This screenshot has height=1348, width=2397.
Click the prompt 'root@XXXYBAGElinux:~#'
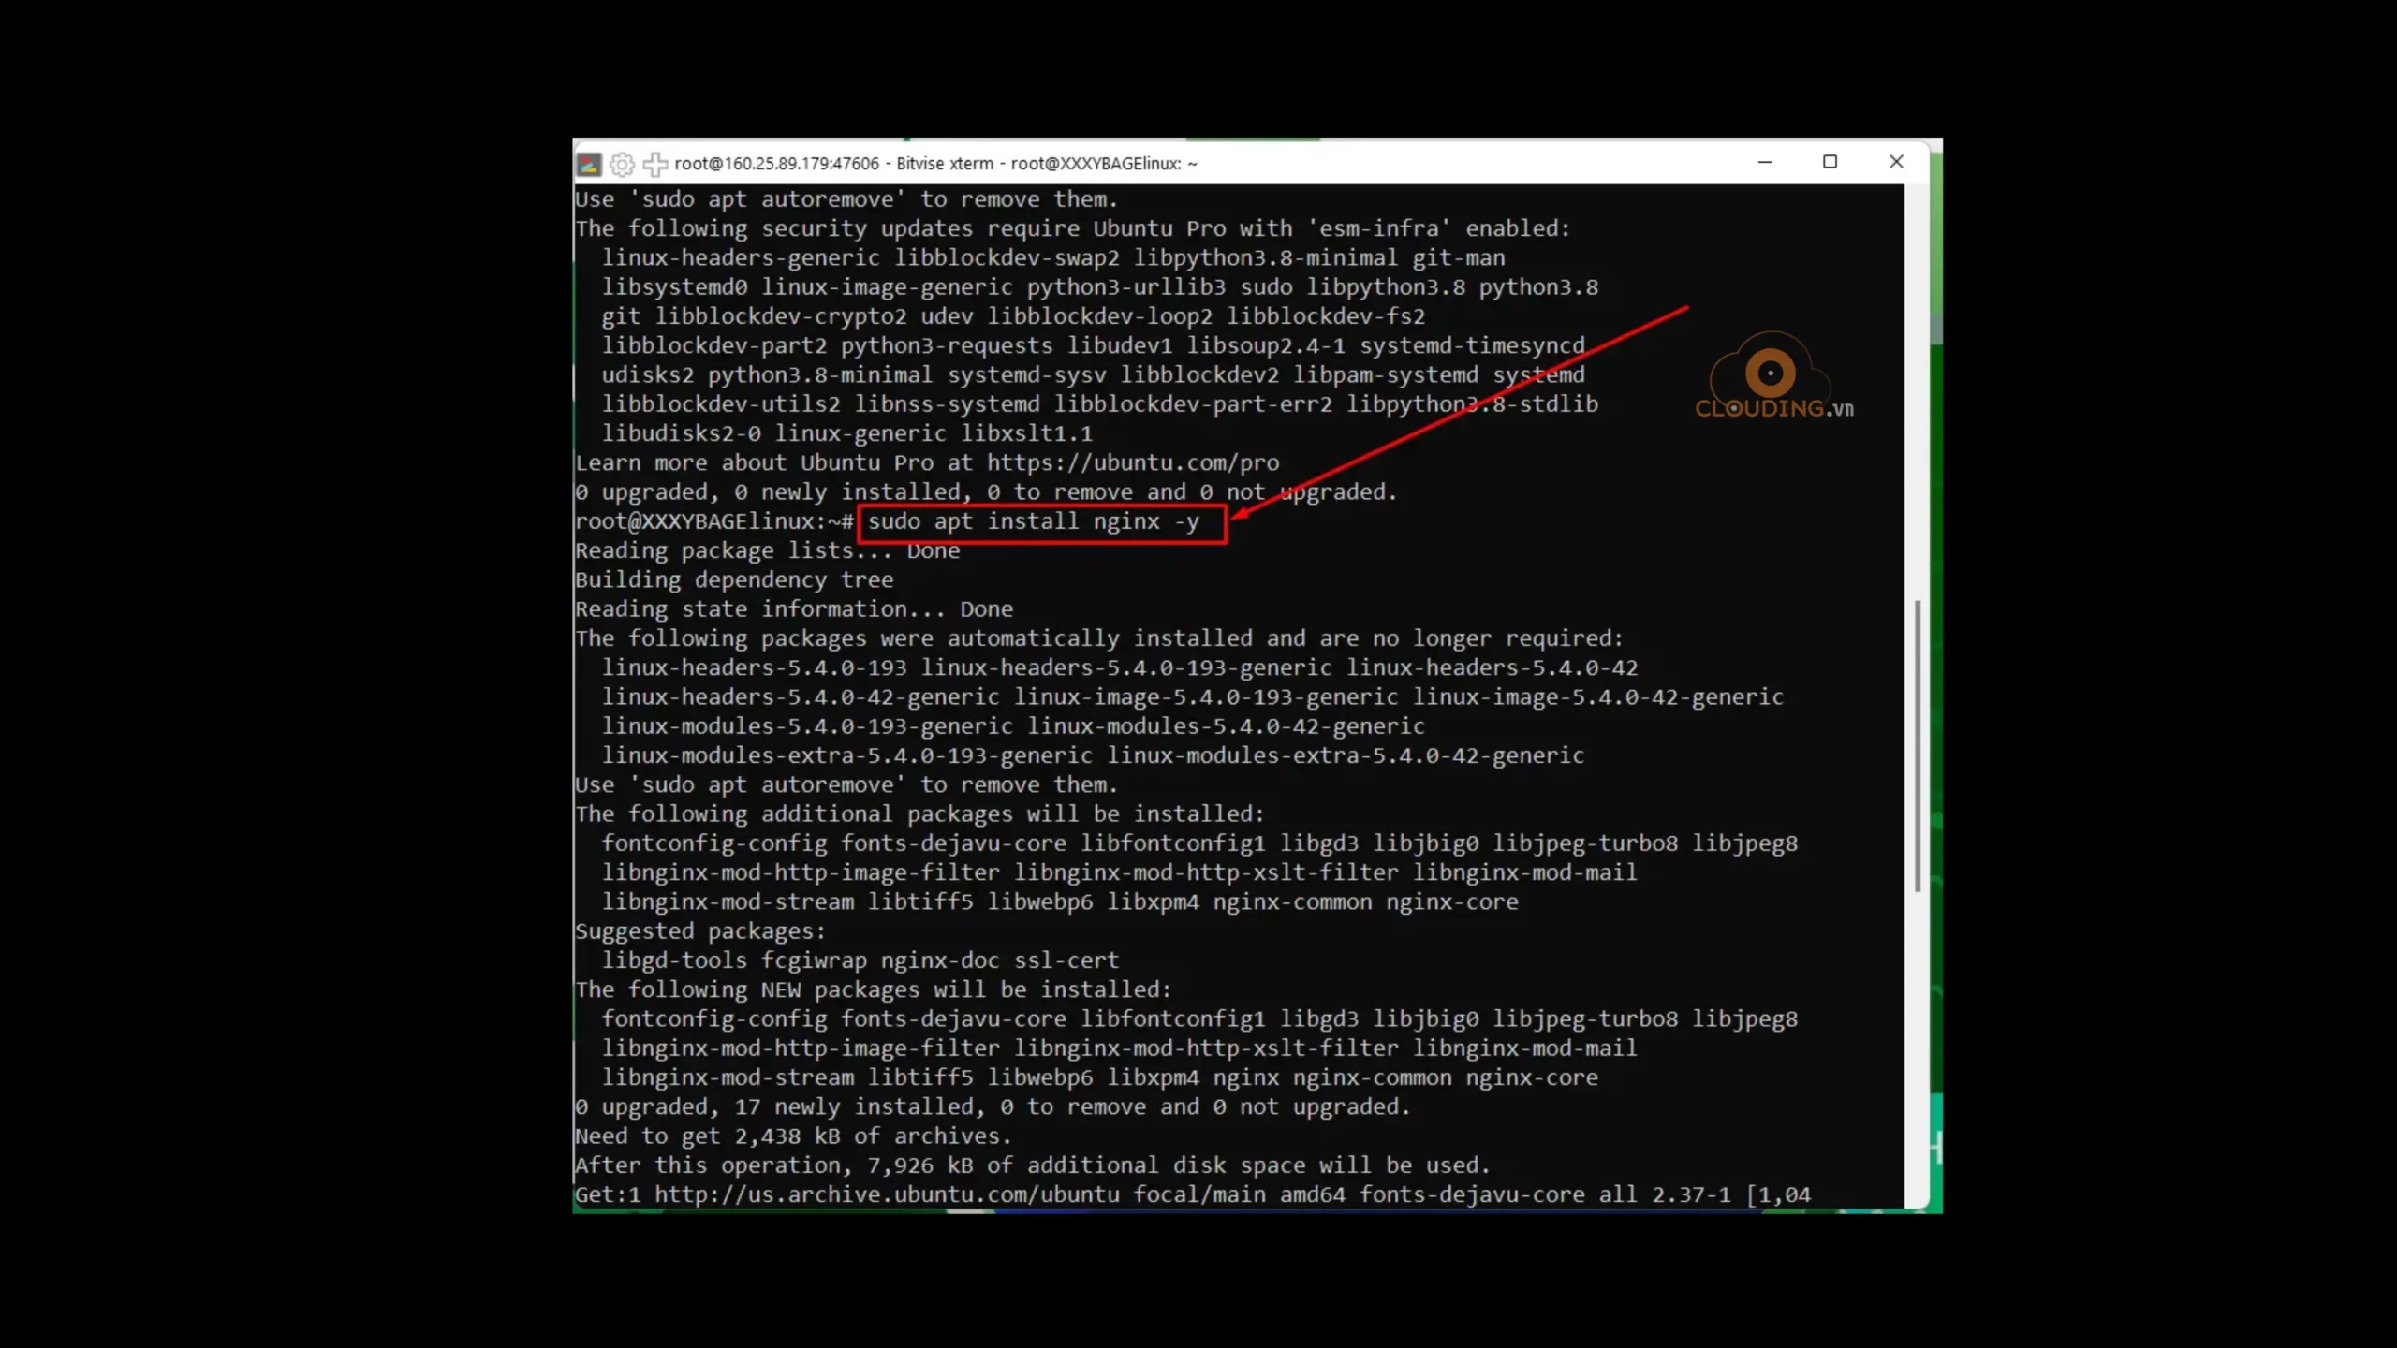click(714, 521)
